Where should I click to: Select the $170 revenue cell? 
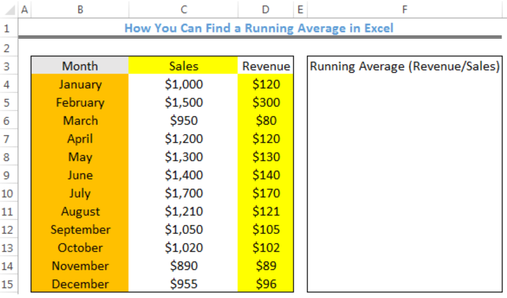(266, 193)
